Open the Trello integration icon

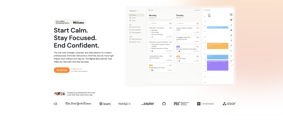[x=231, y=30]
